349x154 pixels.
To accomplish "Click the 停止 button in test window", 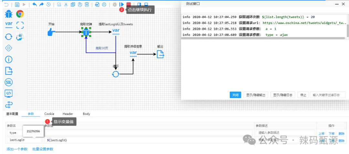I will tap(303, 95).
